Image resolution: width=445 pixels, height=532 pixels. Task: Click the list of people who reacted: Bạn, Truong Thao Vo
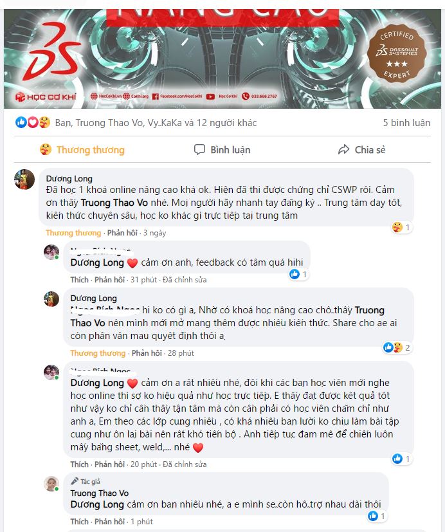pyautogui.click(x=156, y=122)
